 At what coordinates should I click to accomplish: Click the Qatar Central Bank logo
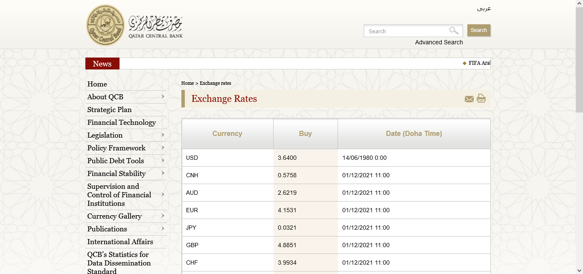tap(106, 26)
